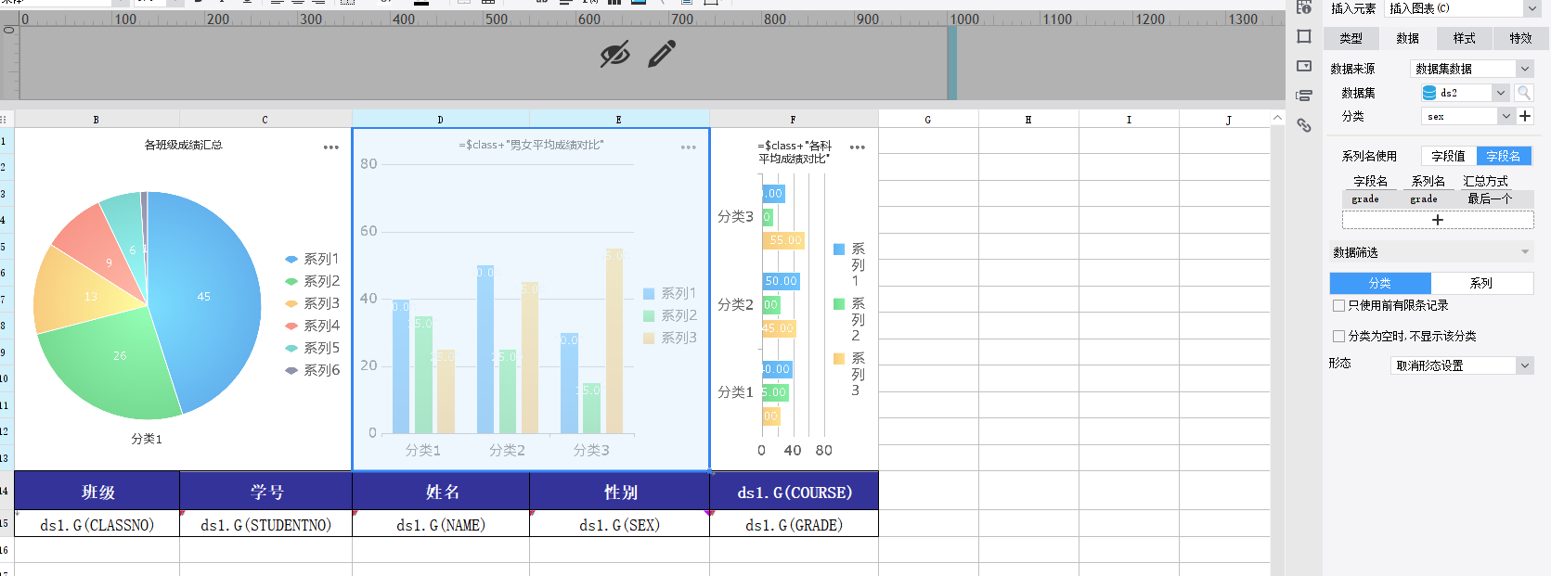The height and width of the screenshot is (576, 1551).
Task: Click the select-all corner of the grid
Action: pyautogui.click(x=6, y=119)
